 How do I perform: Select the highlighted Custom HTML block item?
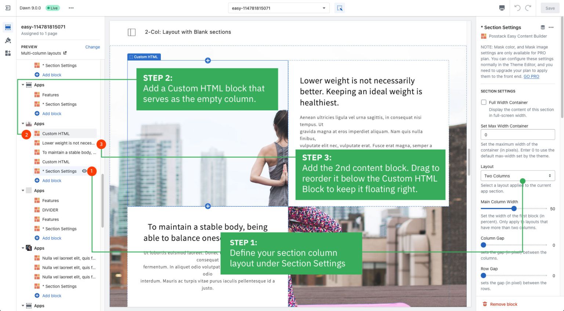(x=56, y=133)
